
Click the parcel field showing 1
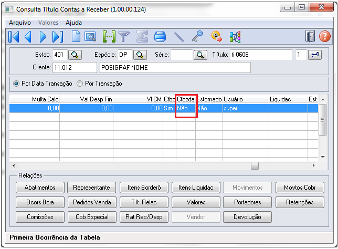(x=301, y=55)
